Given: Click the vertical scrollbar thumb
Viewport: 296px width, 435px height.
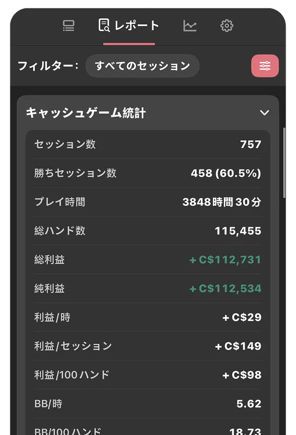Looking at the screenshot, I should pos(284,163).
